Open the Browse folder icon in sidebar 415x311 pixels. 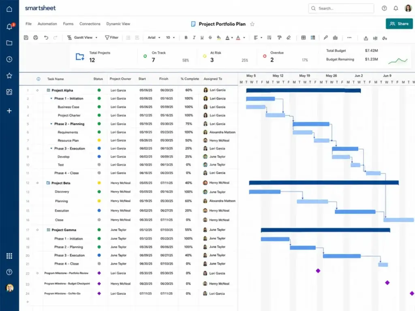point(9,43)
